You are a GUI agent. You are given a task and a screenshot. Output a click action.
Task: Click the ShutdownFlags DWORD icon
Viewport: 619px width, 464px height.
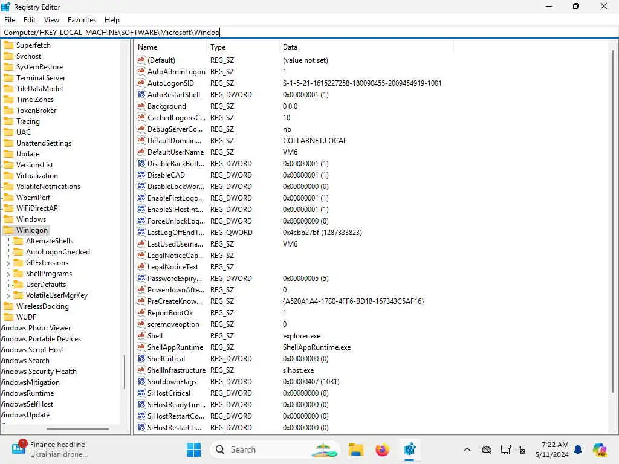point(141,382)
